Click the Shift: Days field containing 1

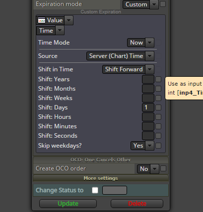pyautogui.click(x=148, y=107)
